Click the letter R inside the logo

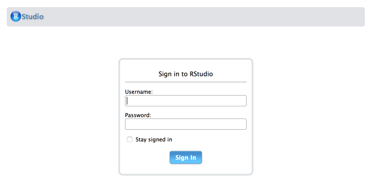tap(16, 16)
